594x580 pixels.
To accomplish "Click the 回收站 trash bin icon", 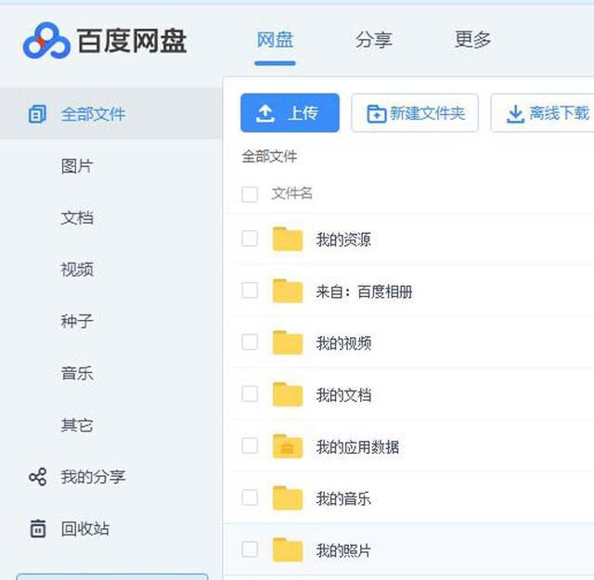I will tap(37, 528).
